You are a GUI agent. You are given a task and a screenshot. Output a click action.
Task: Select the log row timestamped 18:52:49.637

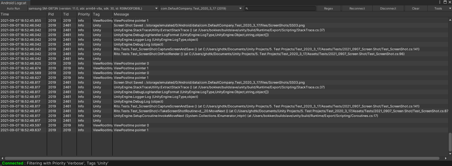[x=224, y=130]
